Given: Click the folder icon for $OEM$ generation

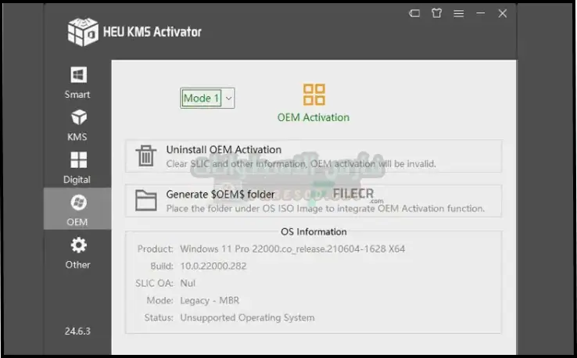Looking at the screenshot, I should (145, 200).
